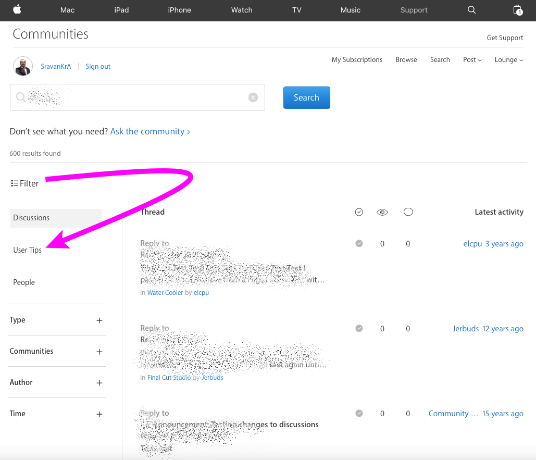Click Jerbuds in latest activity column

click(x=466, y=329)
